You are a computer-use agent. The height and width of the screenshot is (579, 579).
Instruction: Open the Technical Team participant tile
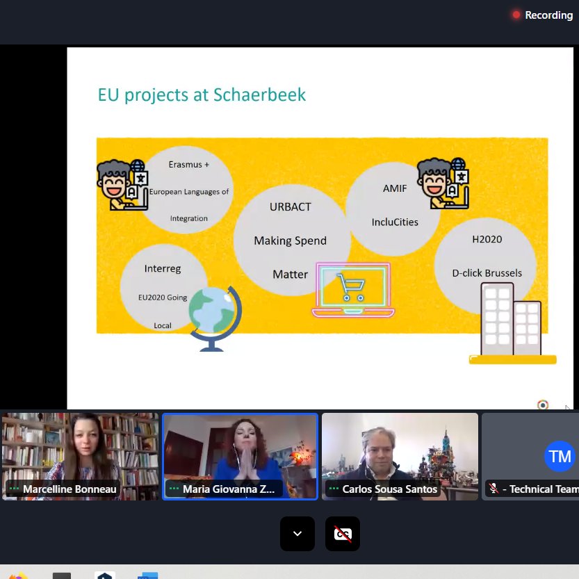coord(530,457)
